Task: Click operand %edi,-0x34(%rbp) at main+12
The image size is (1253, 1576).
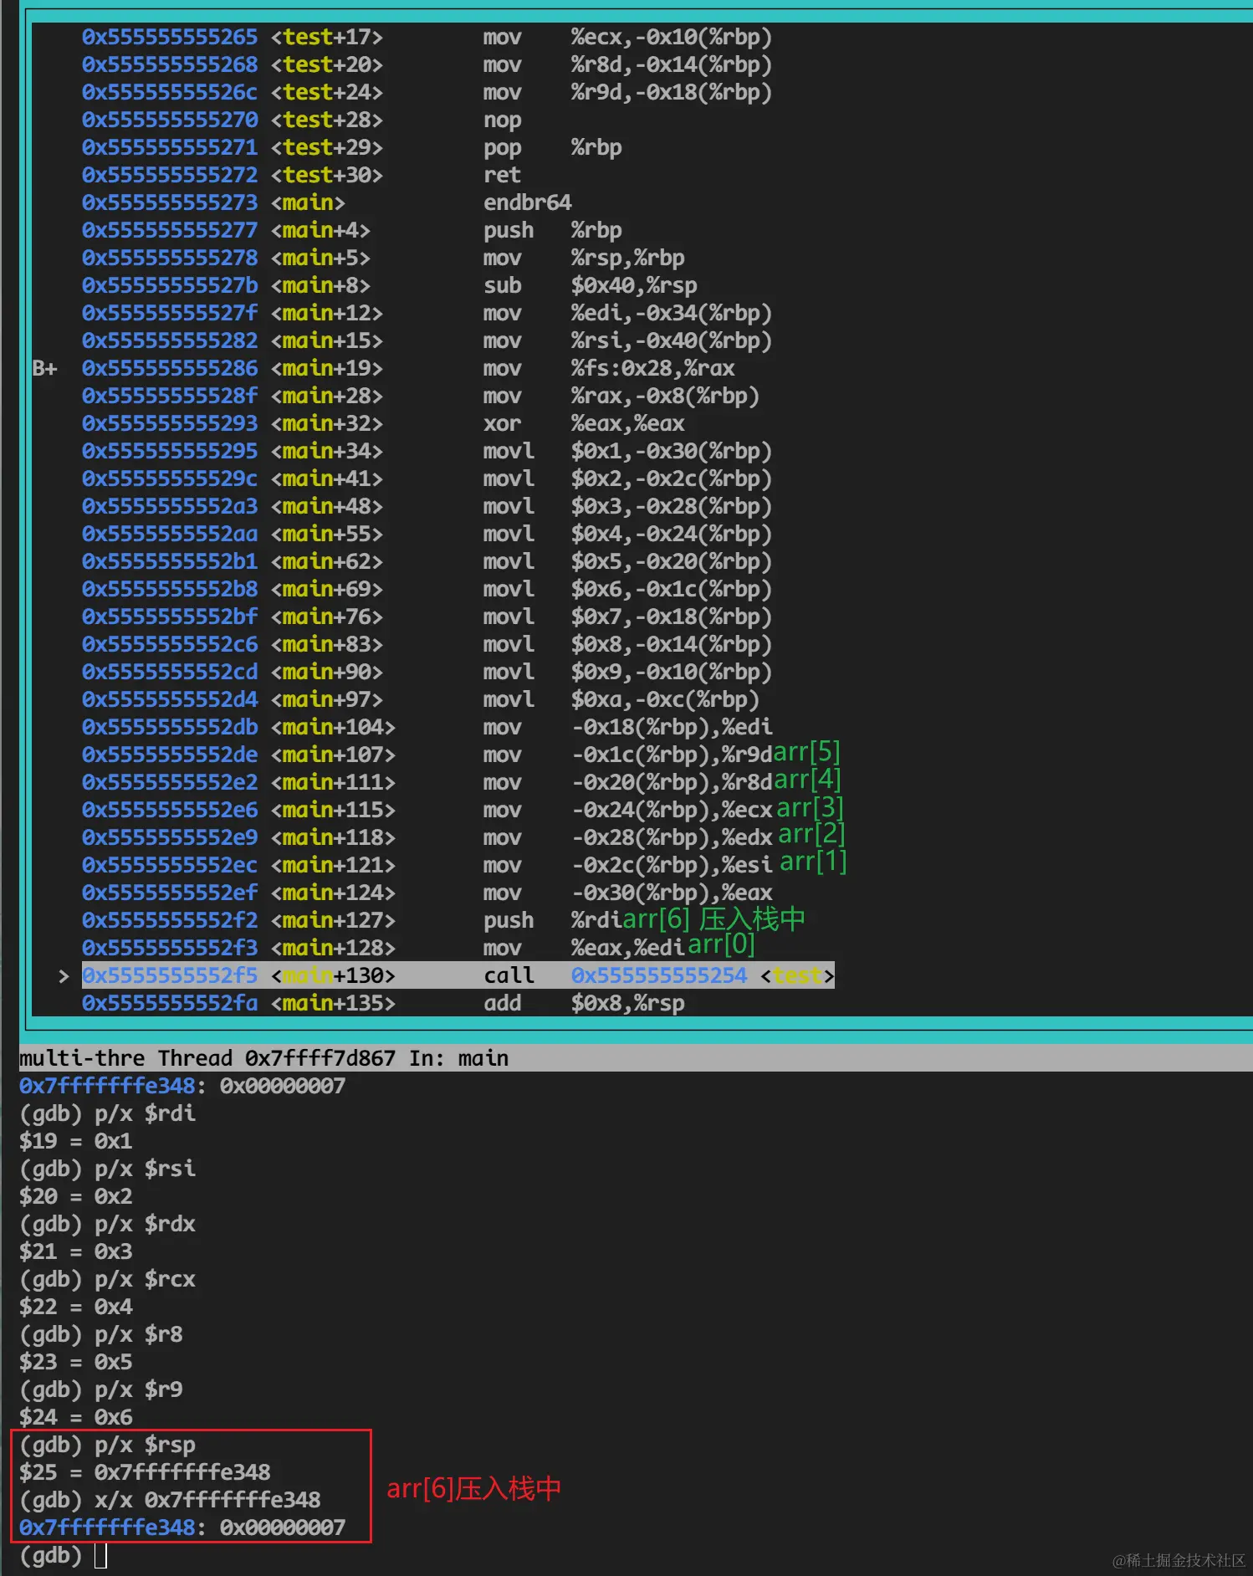Action: pos(672,313)
